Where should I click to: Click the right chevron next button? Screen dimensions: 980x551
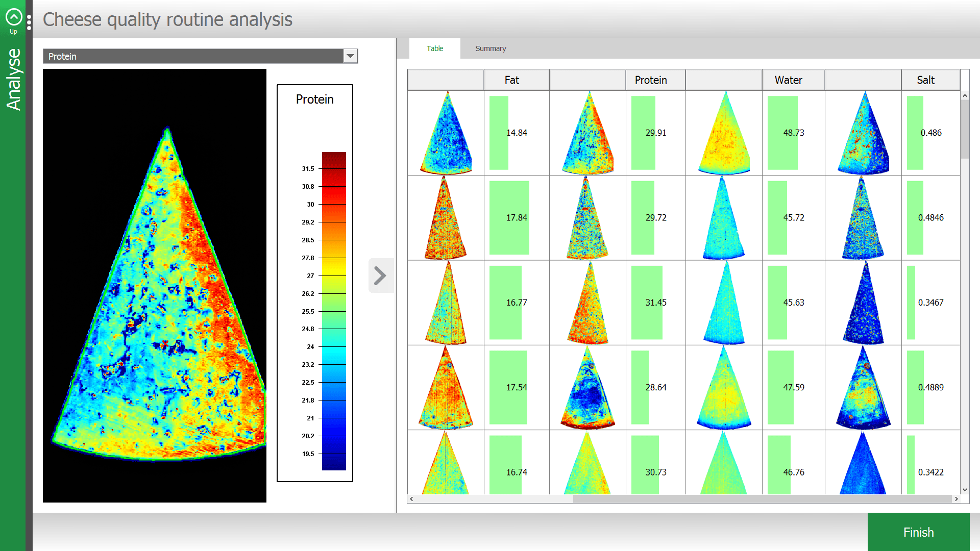coord(380,275)
